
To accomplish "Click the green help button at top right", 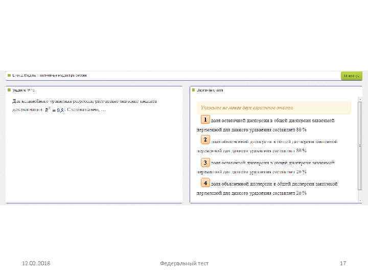I will point(351,76).
